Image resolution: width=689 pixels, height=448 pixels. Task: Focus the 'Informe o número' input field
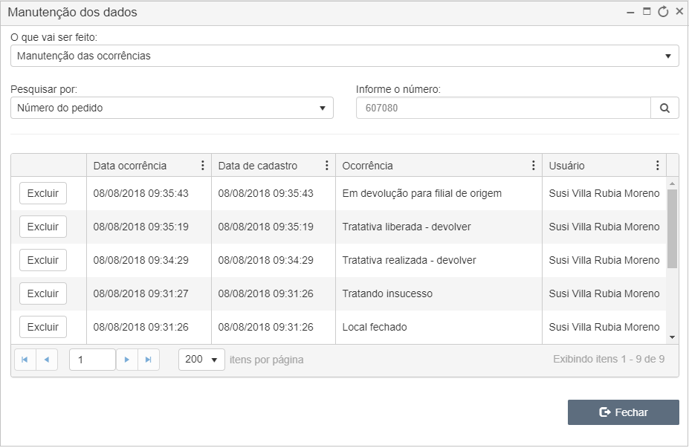(x=503, y=108)
